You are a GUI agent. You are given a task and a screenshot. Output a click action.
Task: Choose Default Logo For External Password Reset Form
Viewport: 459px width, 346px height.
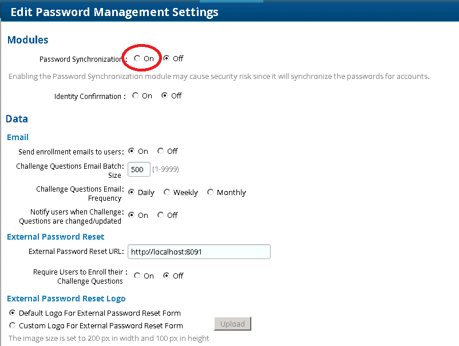[x=12, y=312]
